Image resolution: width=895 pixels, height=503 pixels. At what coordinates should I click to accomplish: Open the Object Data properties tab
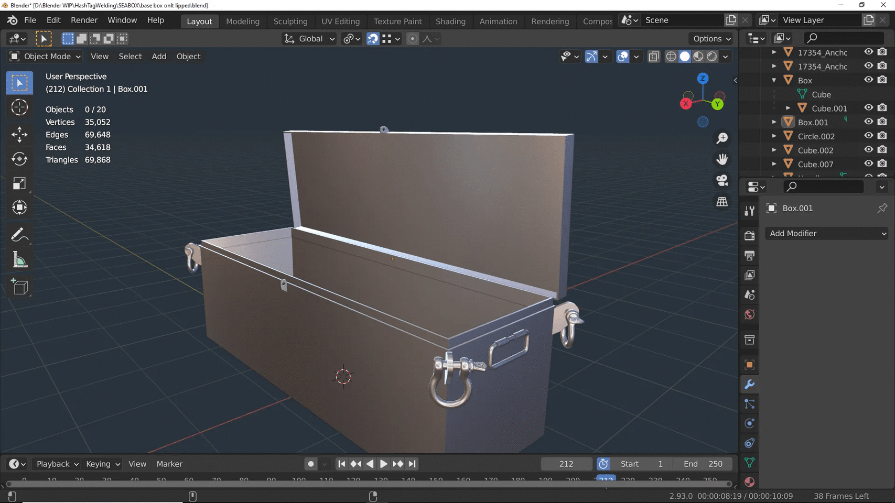[749, 463]
